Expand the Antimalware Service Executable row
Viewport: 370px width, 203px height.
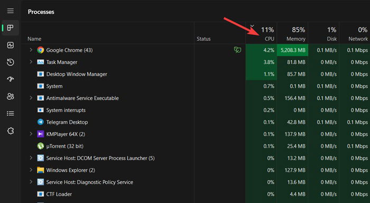pos(31,98)
